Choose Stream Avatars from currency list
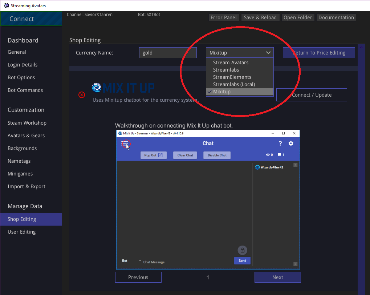 coord(231,62)
